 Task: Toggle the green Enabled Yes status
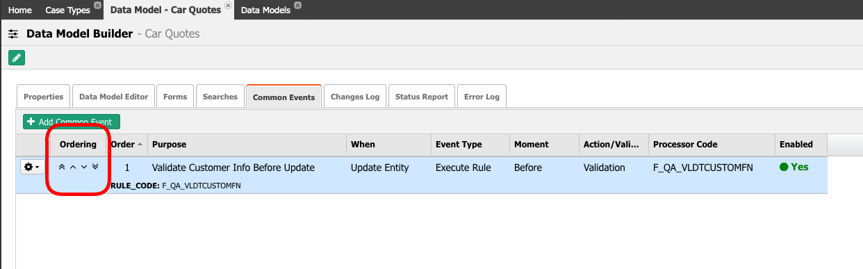coord(794,167)
